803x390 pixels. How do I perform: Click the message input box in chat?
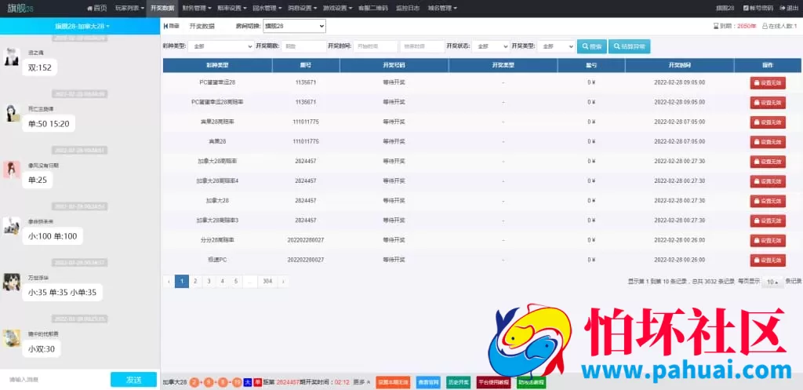(x=55, y=380)
